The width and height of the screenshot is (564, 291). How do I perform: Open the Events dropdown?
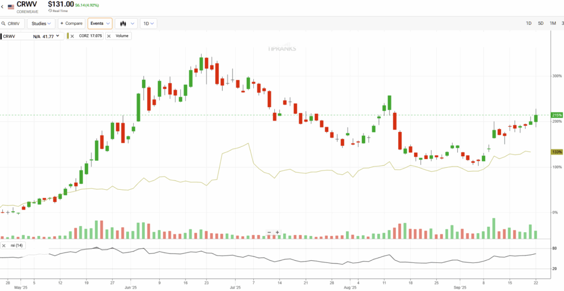point(100,23)
